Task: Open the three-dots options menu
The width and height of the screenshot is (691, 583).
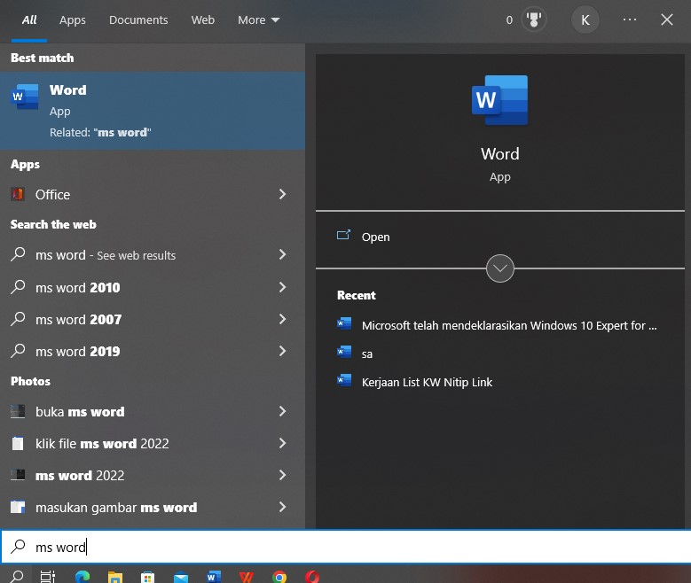Action: pyautogui.click(x=629, y=19)
